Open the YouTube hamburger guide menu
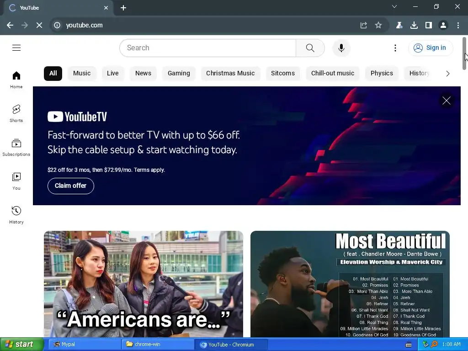 tap(16, 48)
